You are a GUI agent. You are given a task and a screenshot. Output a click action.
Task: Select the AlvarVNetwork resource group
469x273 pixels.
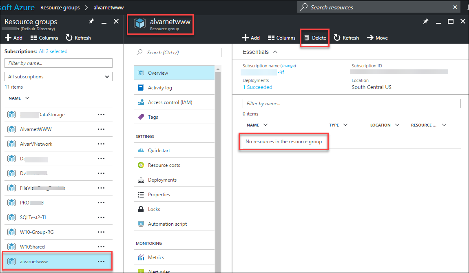click(59, 144)
